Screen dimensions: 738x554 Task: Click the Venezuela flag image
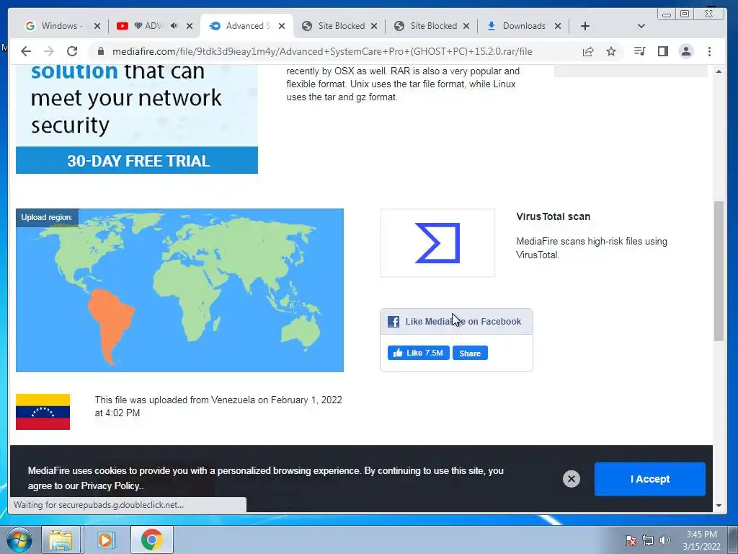pos(43,412)
